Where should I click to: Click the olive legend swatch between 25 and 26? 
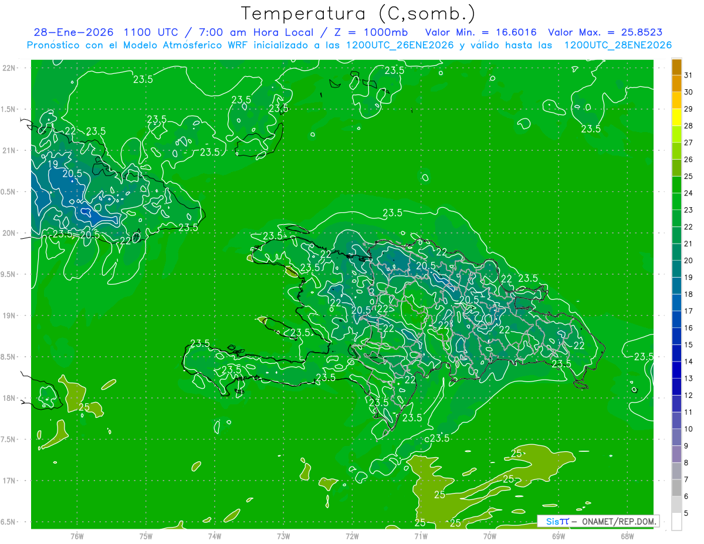[676, 168]
